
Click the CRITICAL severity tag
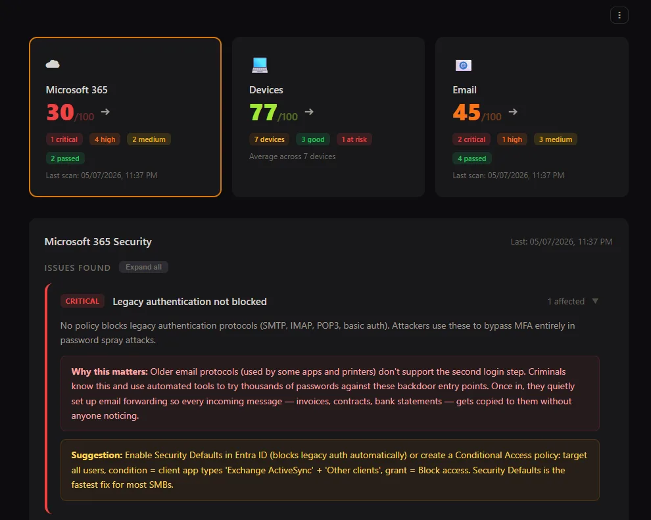(x=82, y=301)
